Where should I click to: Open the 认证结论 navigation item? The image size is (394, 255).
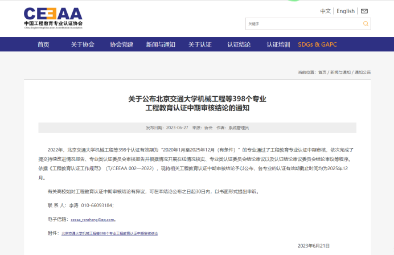[239, 44]
